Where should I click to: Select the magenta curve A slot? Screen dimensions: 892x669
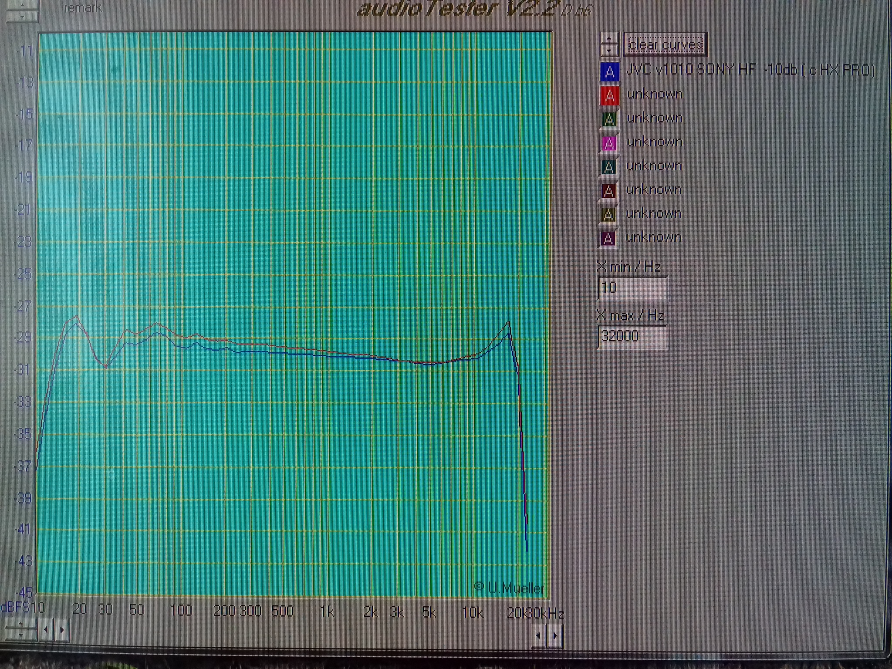[x=609, y=143]
